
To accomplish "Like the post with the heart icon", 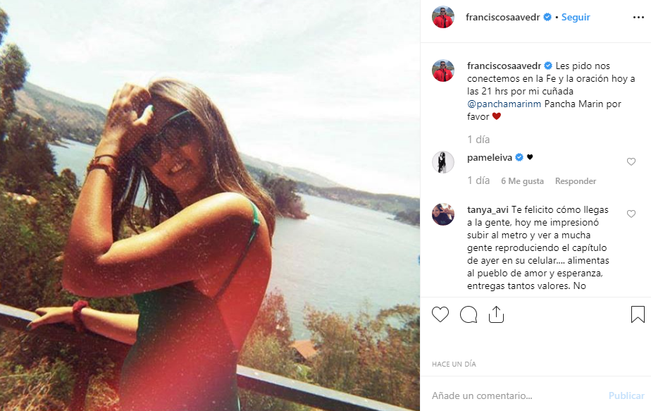I will [440, 314].
